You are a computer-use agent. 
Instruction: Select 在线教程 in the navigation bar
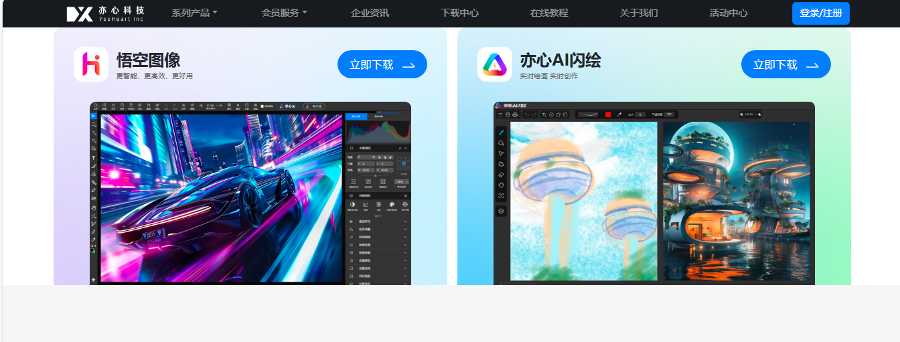click(x=549, y=13)
